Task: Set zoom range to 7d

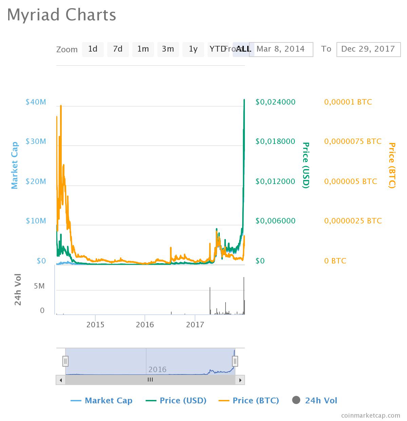Action: click(118, 49)
